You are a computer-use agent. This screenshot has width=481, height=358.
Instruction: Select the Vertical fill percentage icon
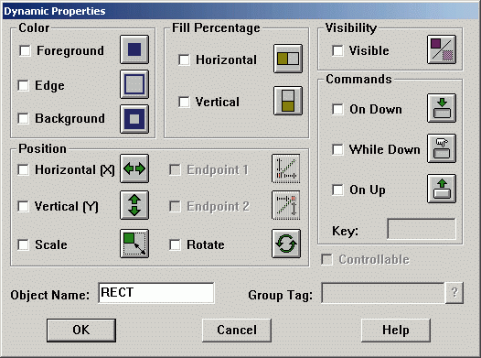pyautogui.click(x=288, y=101)
